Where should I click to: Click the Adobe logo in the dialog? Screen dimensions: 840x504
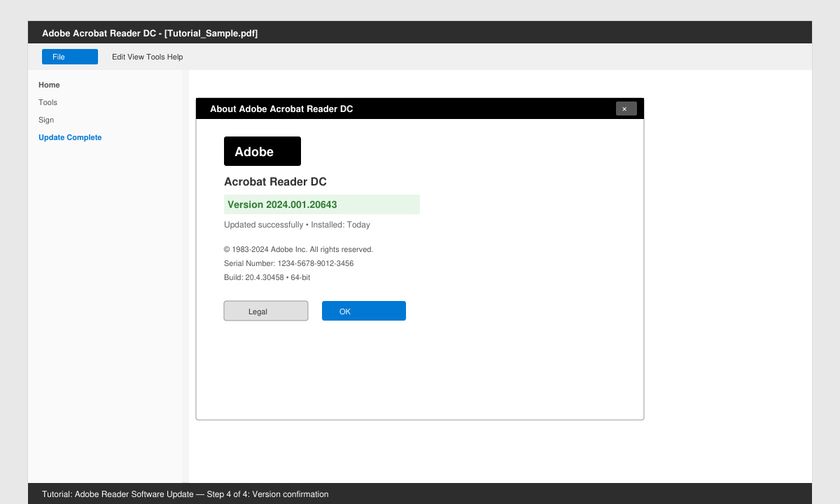point(262,151)
